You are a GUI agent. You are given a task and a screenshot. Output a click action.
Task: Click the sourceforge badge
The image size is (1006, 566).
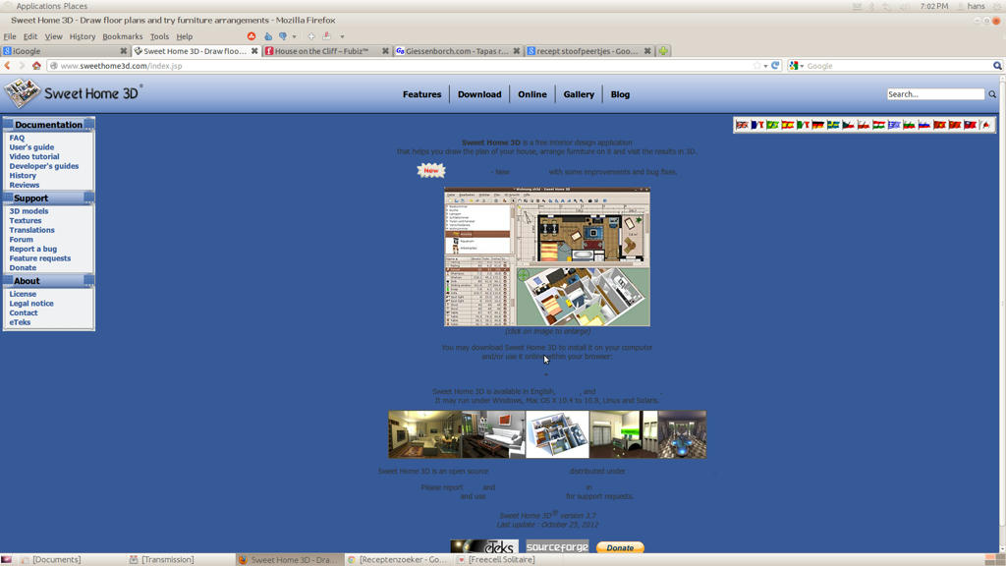pyautogui.click(x=557, y=546)
